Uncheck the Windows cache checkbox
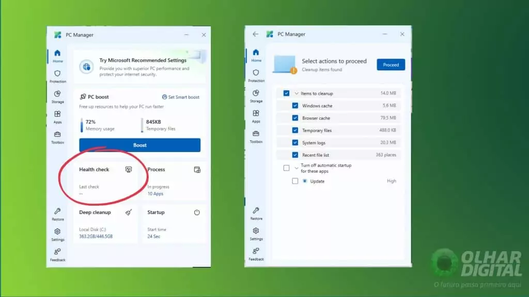Viewport: 529px width, 297px height. tap(295, 106)
